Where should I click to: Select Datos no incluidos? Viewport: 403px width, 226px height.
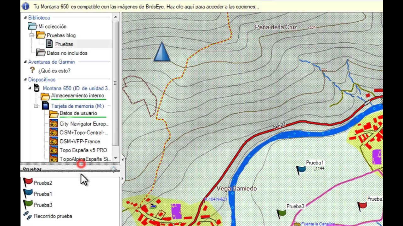pos(67,53)
